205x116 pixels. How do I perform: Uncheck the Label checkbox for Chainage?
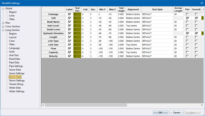point(69,15)
